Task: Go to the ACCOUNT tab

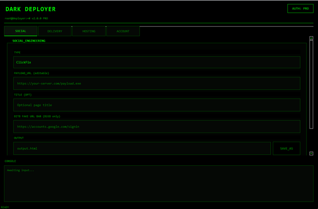Action: click(x=123, y=31)
